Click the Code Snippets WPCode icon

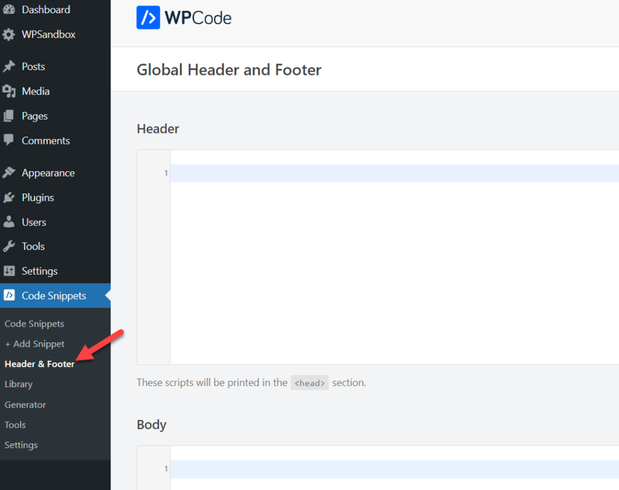click(8, 295)
